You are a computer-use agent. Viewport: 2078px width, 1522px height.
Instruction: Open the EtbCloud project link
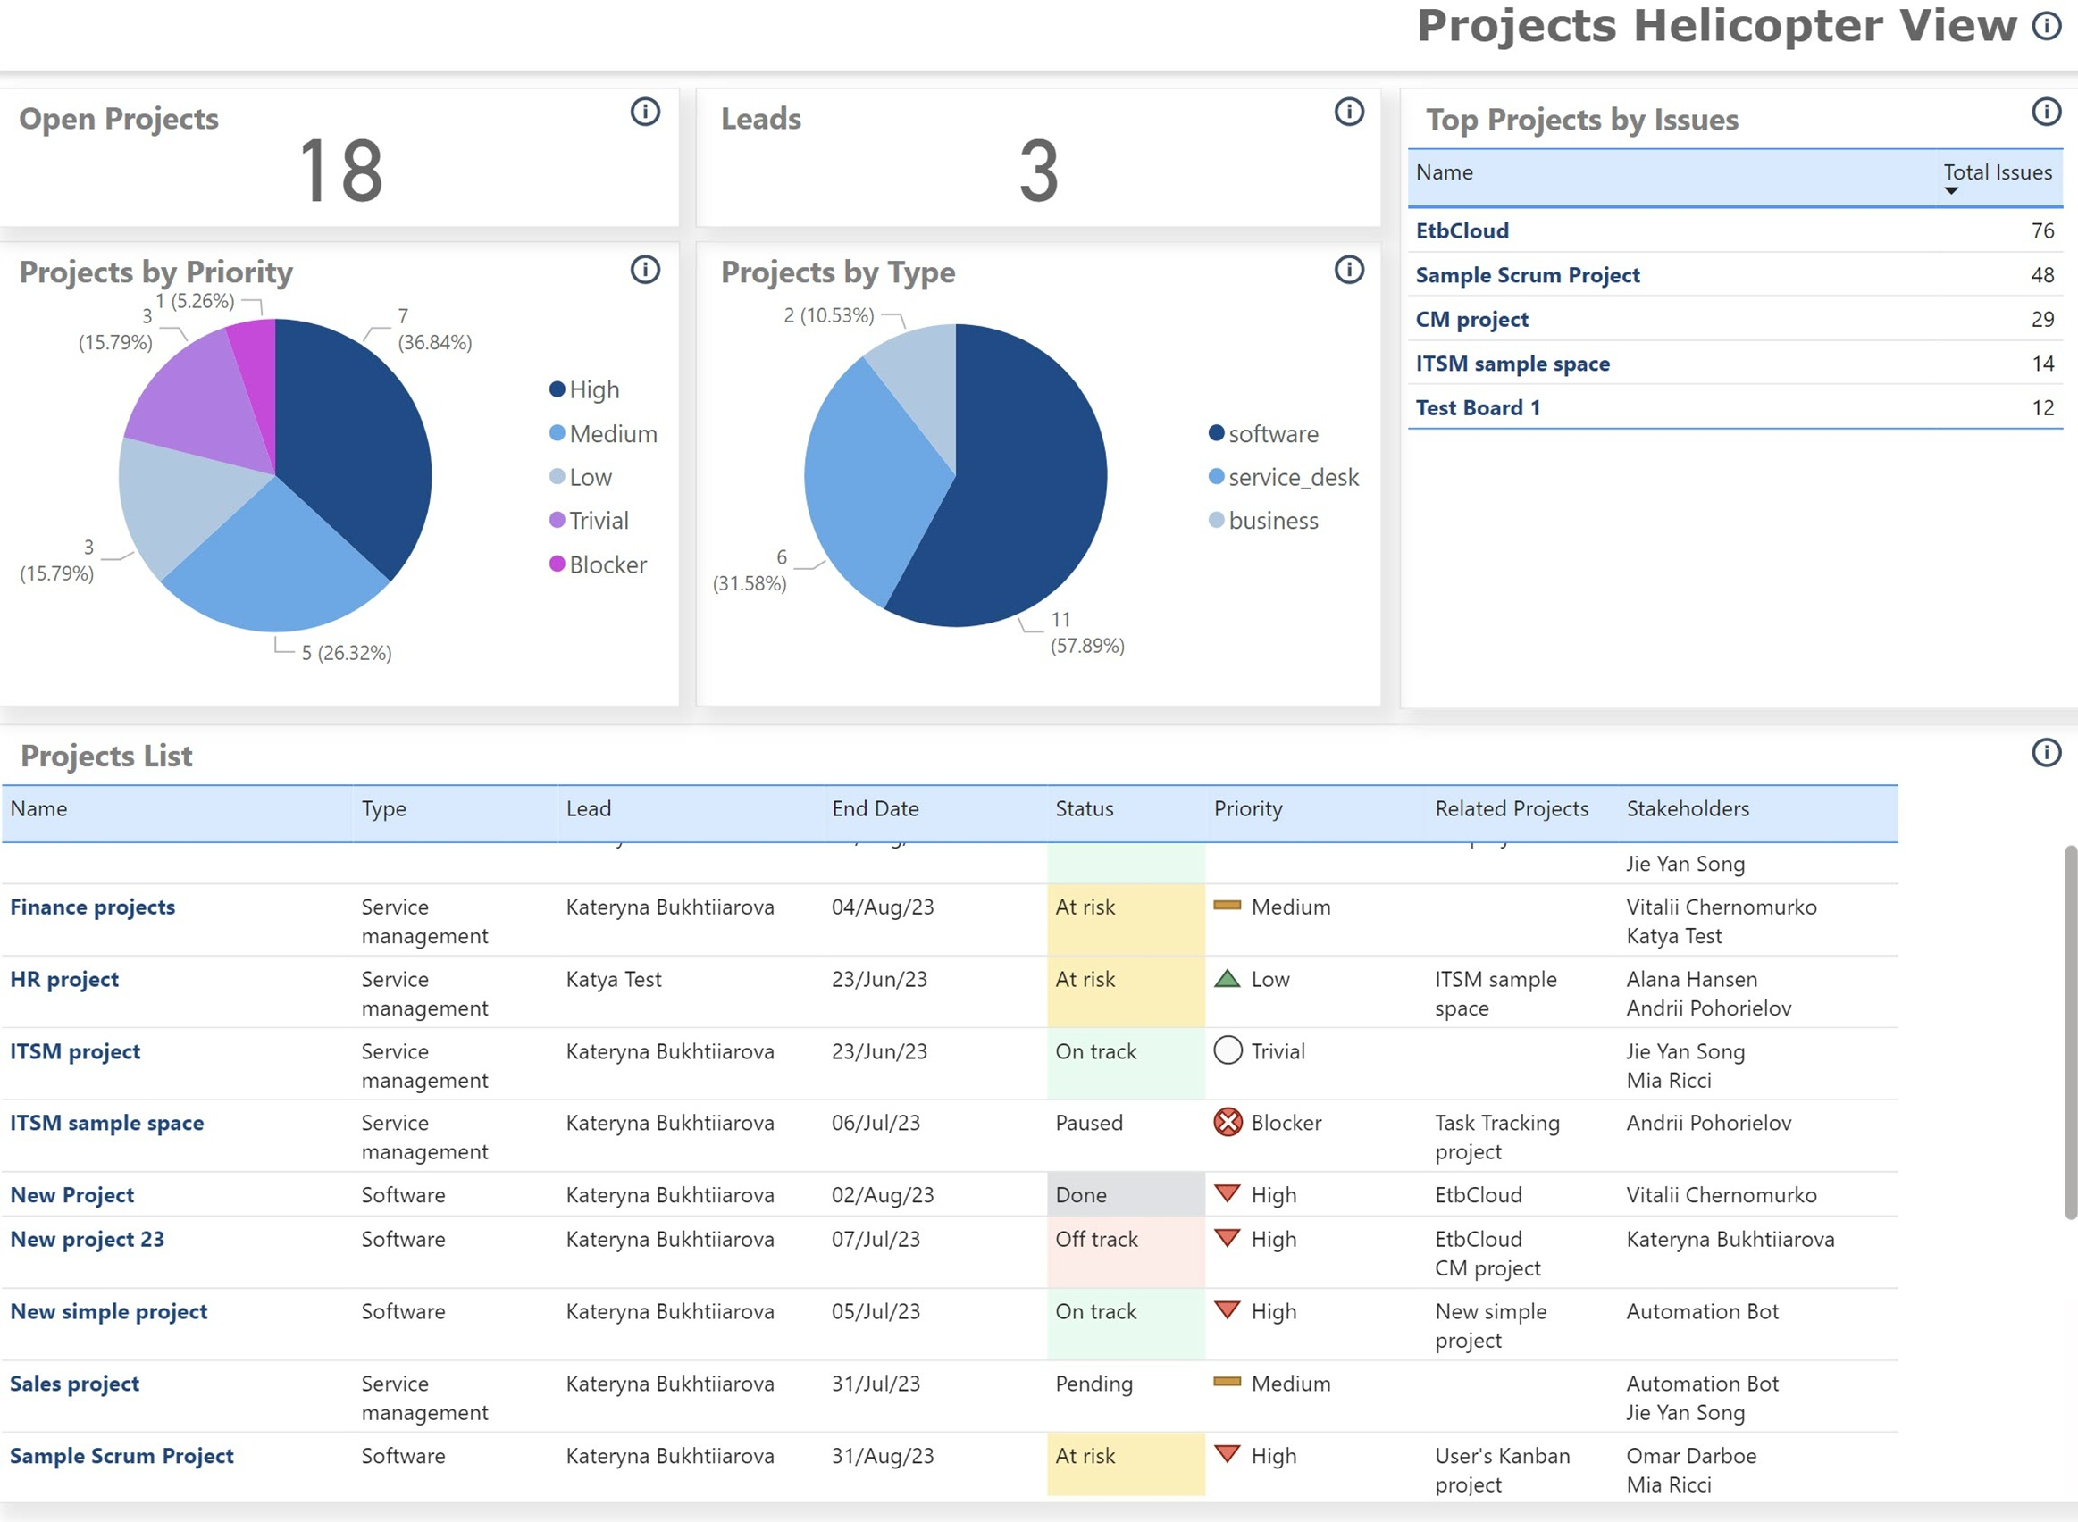[x=1462, y=230]
